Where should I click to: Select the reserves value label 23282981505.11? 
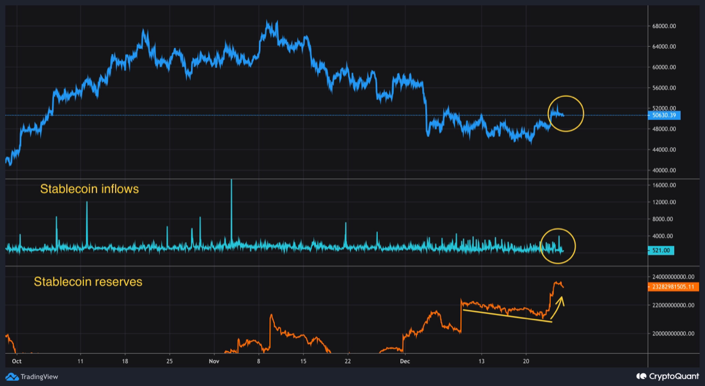point(674,287)
